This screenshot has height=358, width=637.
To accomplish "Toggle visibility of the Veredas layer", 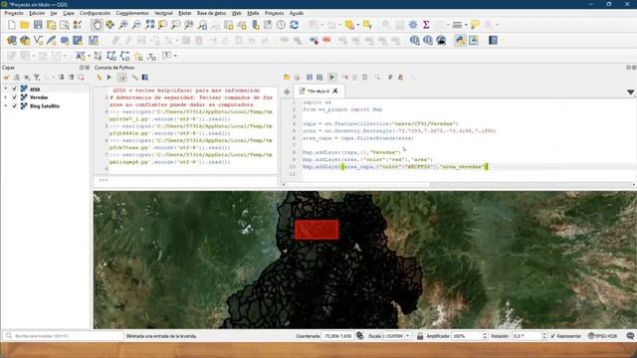I will point(15,97).
